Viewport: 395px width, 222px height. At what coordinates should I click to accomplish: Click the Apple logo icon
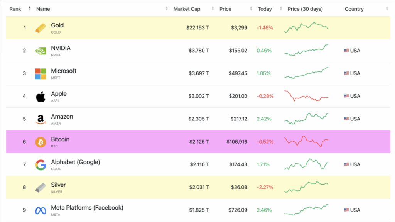pyautogui.click(x=41, y=97)
